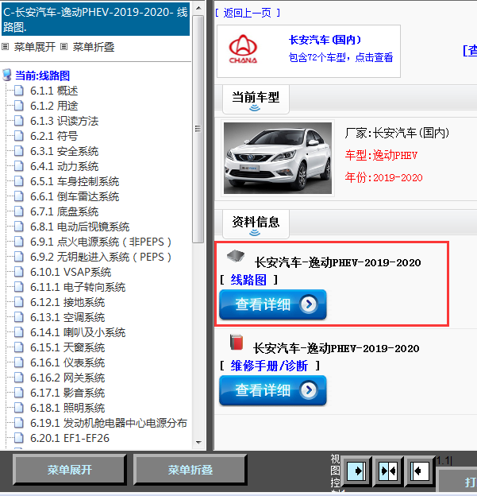Click the page icon beside 6.13.1 空调系统
477x496 pixels.
click(x=19, y=317)
